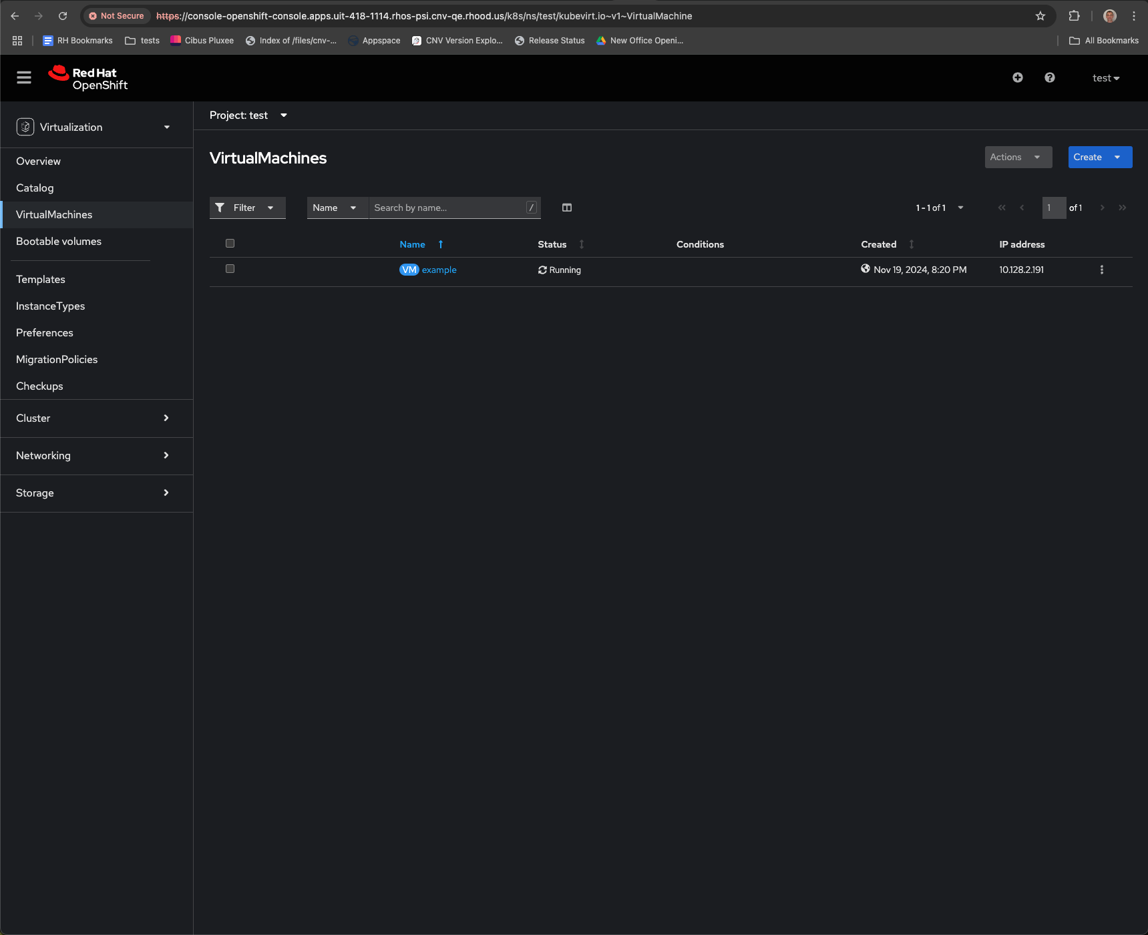Screen dimensions: 1148x935
Task: Toggle the hamburger navigation menu
Action: point(24,78)
